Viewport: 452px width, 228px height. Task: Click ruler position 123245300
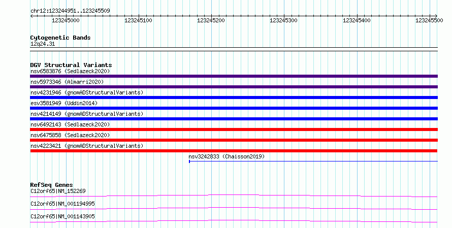[x=284, y=20]
